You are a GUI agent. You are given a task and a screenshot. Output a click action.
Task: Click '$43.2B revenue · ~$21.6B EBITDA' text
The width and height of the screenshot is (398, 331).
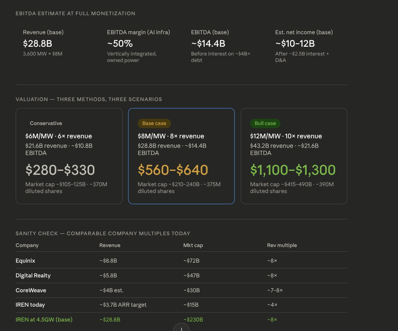point(284,149)
